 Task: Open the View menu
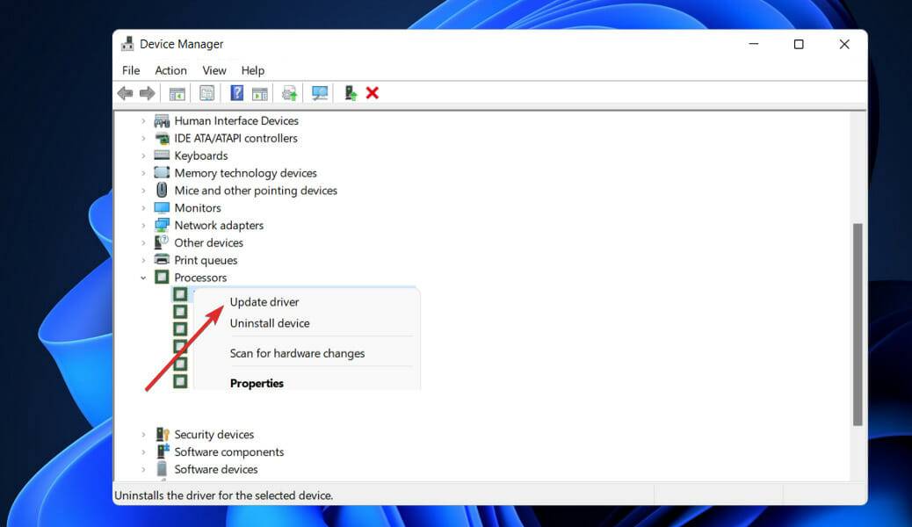click(214, 70)
